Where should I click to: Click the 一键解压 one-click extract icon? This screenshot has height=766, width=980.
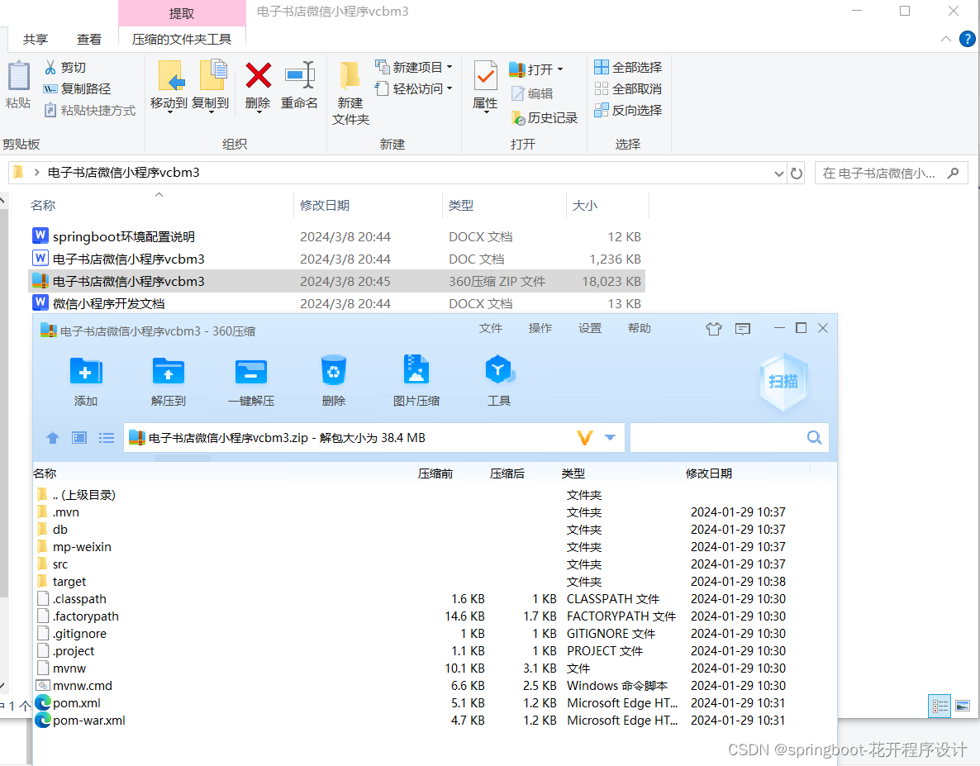click(250, 380)
